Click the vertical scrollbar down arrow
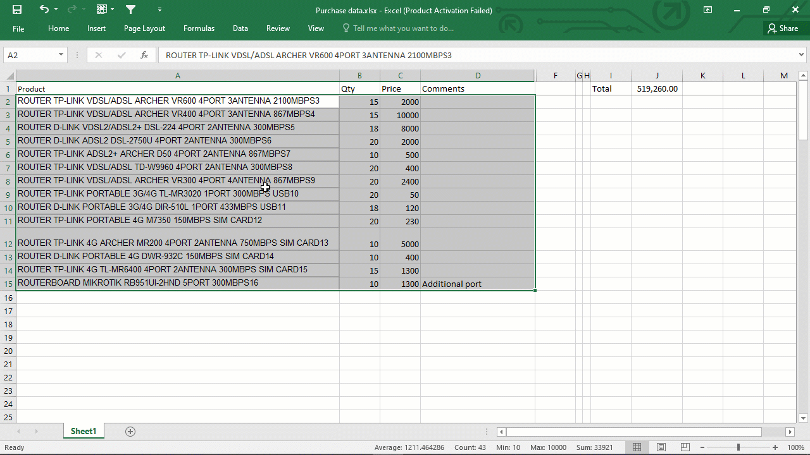 pos(804,418)
